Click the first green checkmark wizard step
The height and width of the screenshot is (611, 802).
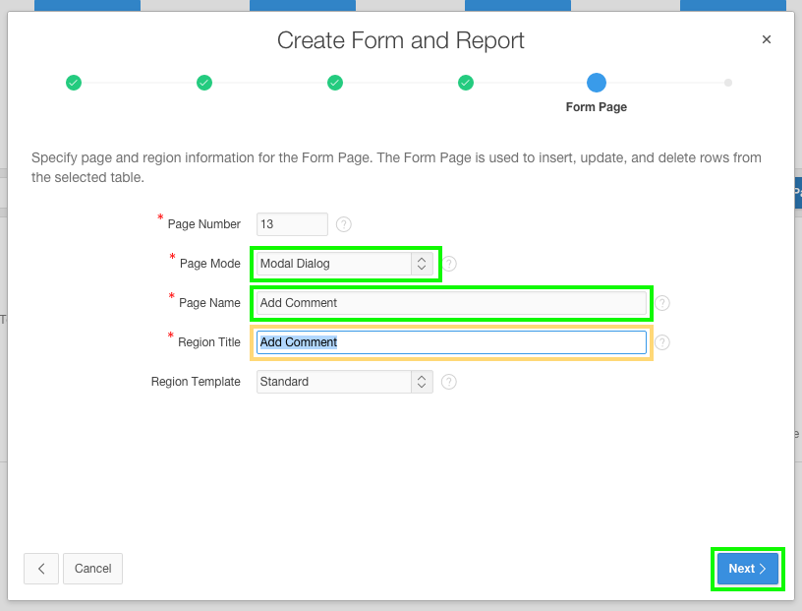point(74,83)
